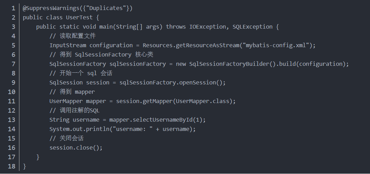Click session.close() statement
Image resolution: width=370 pixels, height=174 pixels.
[x=76, y=148]
